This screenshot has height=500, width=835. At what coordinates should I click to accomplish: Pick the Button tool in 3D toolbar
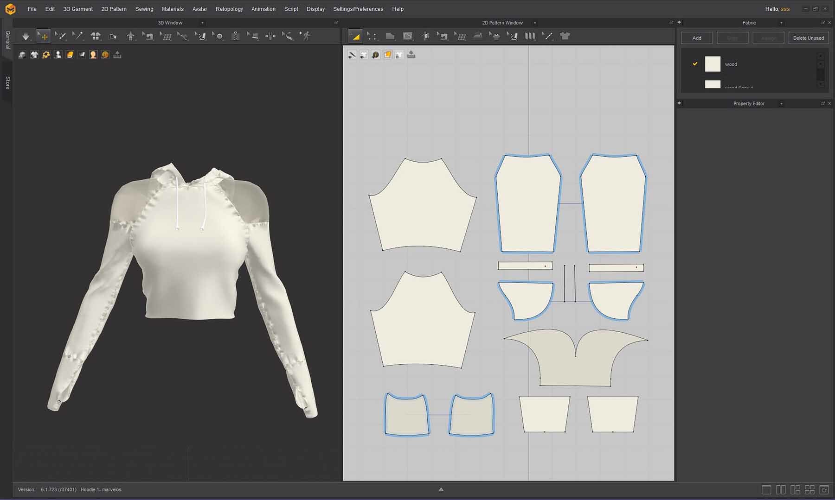click(x=218, y=36)
